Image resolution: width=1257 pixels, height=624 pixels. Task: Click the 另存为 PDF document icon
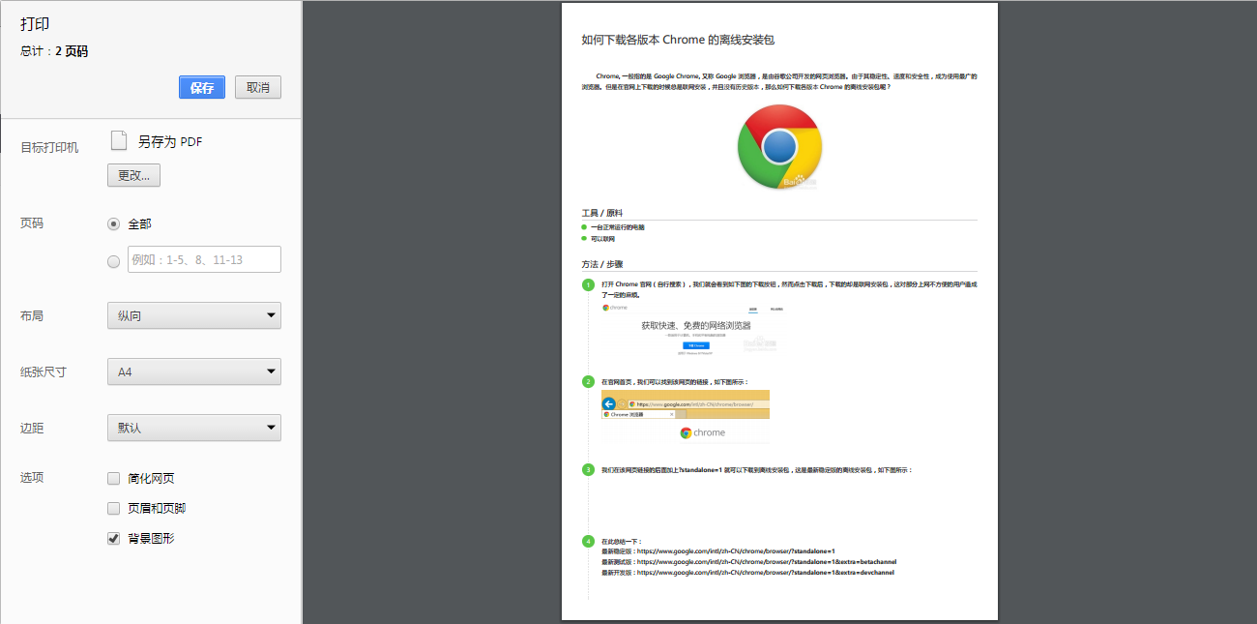(x=119, y=140)
